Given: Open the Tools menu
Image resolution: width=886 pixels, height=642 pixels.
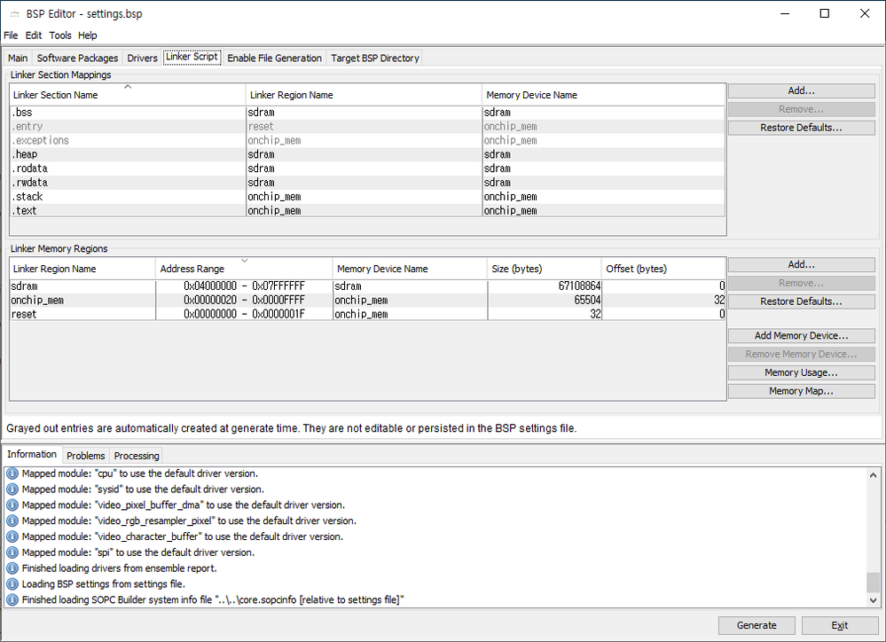Looking at the screenshot, I should (60, 35).
